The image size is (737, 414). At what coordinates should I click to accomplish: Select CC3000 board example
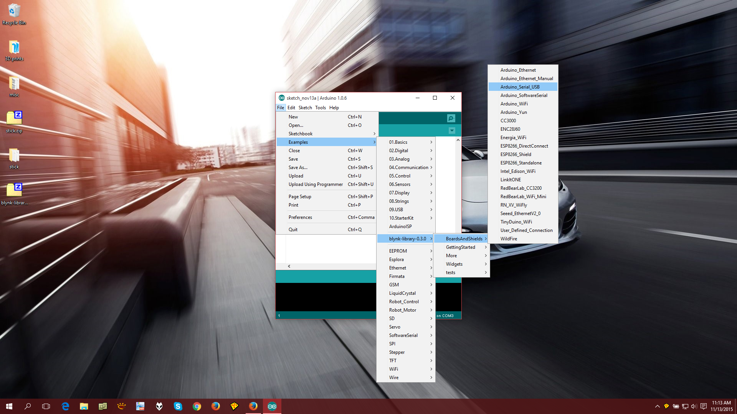click(523, 121)
